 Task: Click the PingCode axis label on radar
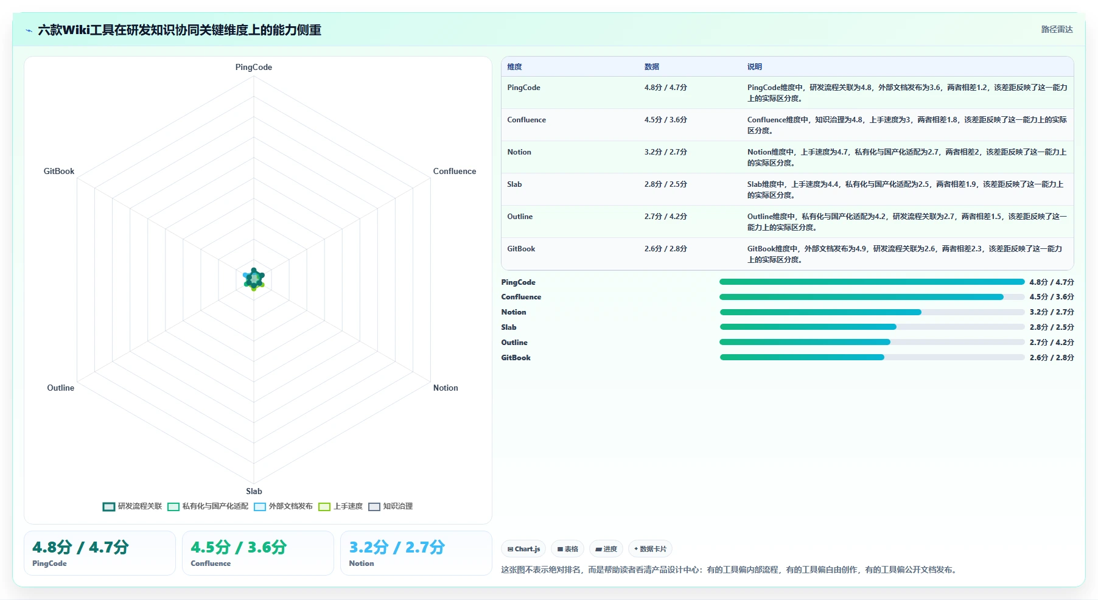point(254,68)
